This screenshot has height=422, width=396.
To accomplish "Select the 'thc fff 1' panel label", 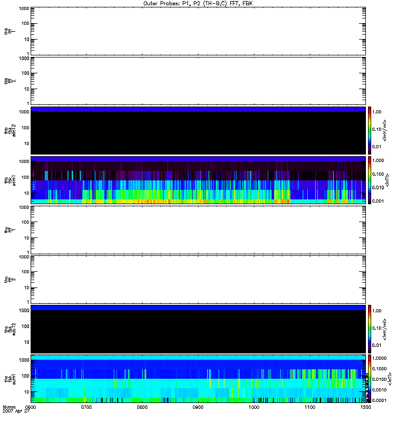I will 10,230.
